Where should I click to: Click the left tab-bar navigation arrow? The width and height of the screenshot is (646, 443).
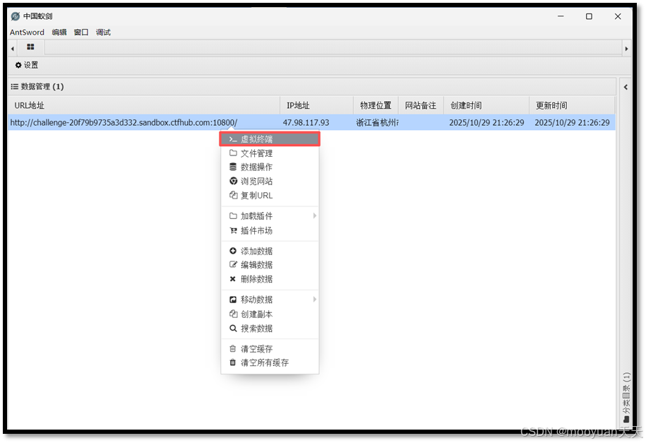[13, 49]
